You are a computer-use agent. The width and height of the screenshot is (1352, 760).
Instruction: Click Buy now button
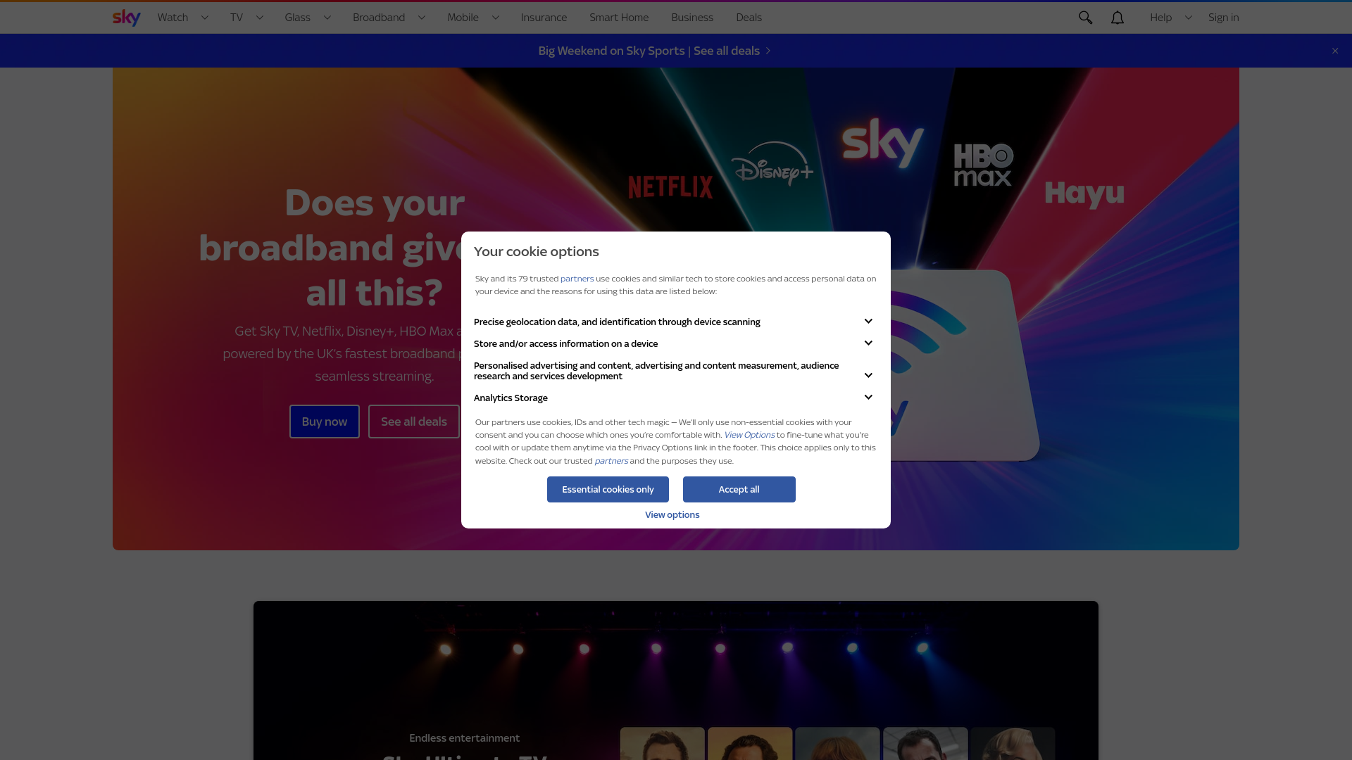pos(325,422)
